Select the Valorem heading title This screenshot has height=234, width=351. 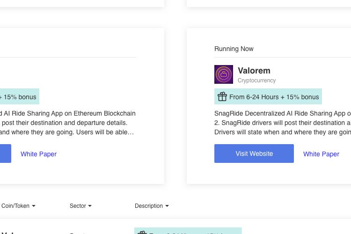tap(254, 71)
